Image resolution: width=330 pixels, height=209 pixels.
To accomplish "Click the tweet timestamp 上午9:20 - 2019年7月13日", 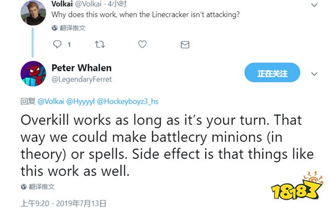I will click(63, 204).
